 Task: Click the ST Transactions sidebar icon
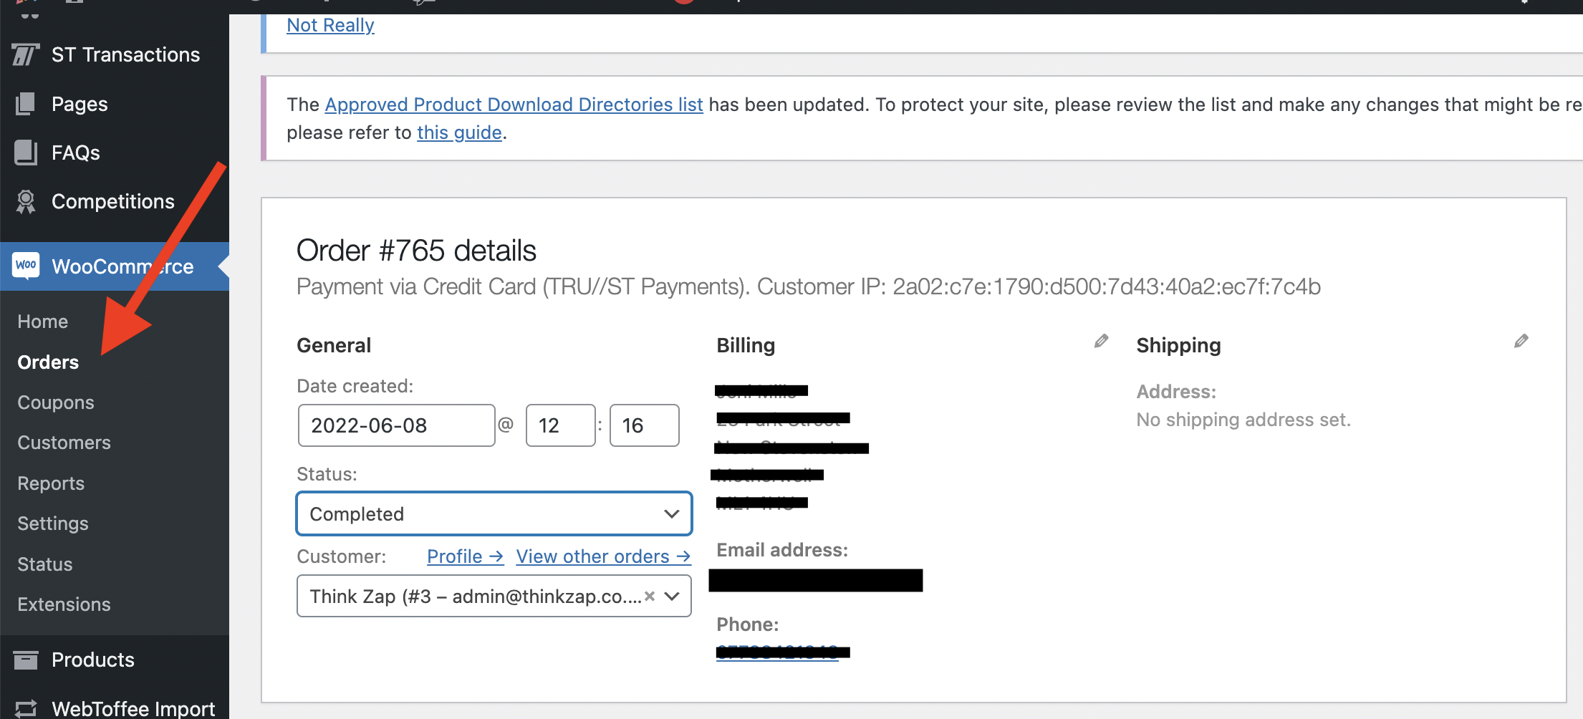click(x=26, y=54)
